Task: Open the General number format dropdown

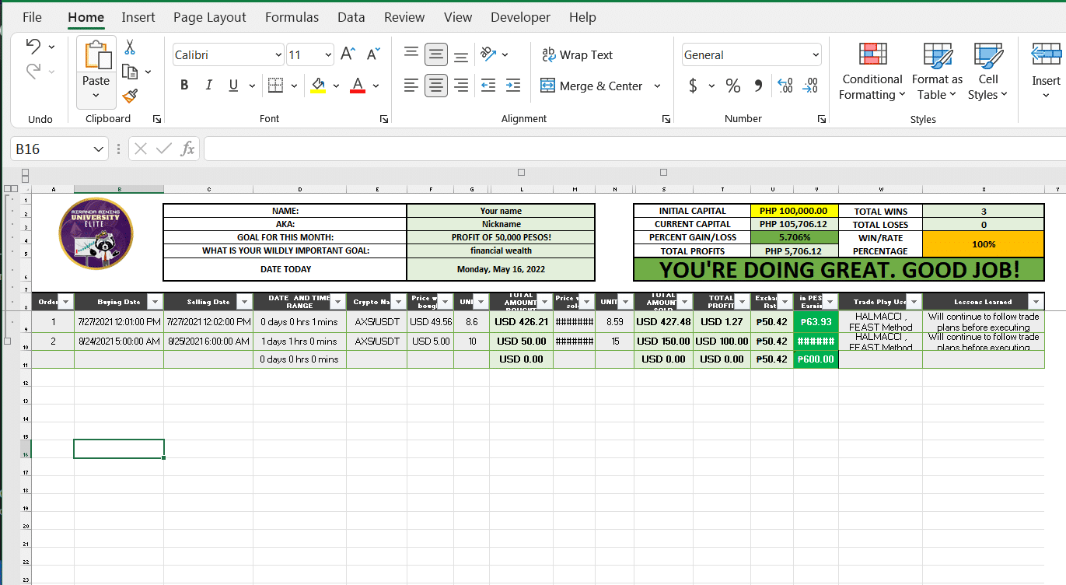Action: coord(815,55)
